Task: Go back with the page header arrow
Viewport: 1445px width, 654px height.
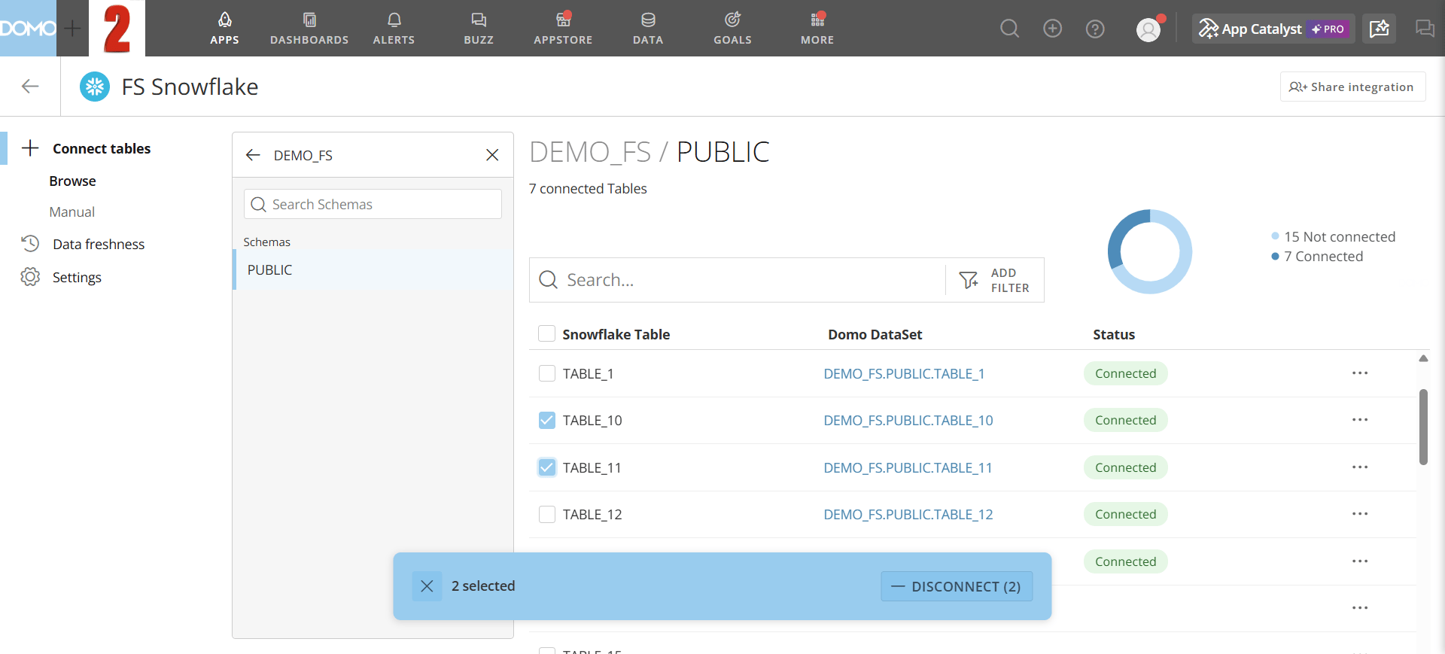Action: click(x=30, y=87)
